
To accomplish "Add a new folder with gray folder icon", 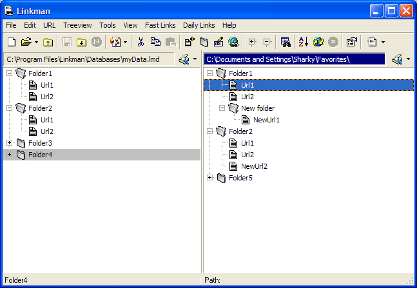I will pos(204,42).
